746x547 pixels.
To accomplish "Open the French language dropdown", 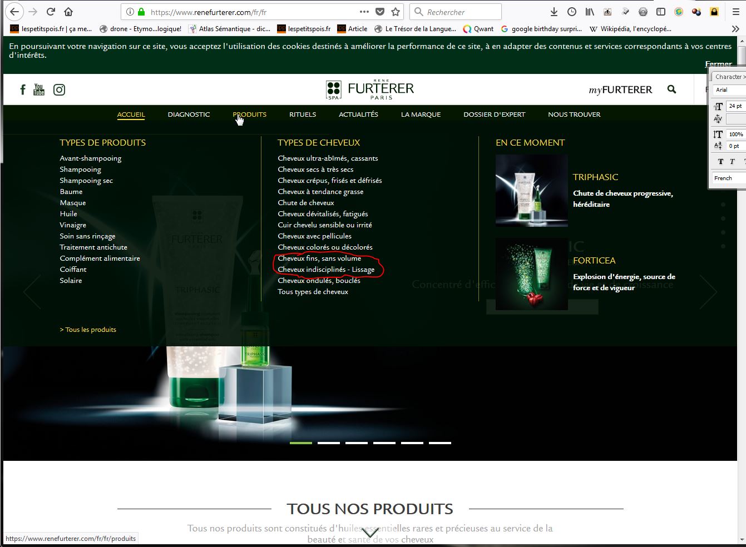I will tap(730, 178).
